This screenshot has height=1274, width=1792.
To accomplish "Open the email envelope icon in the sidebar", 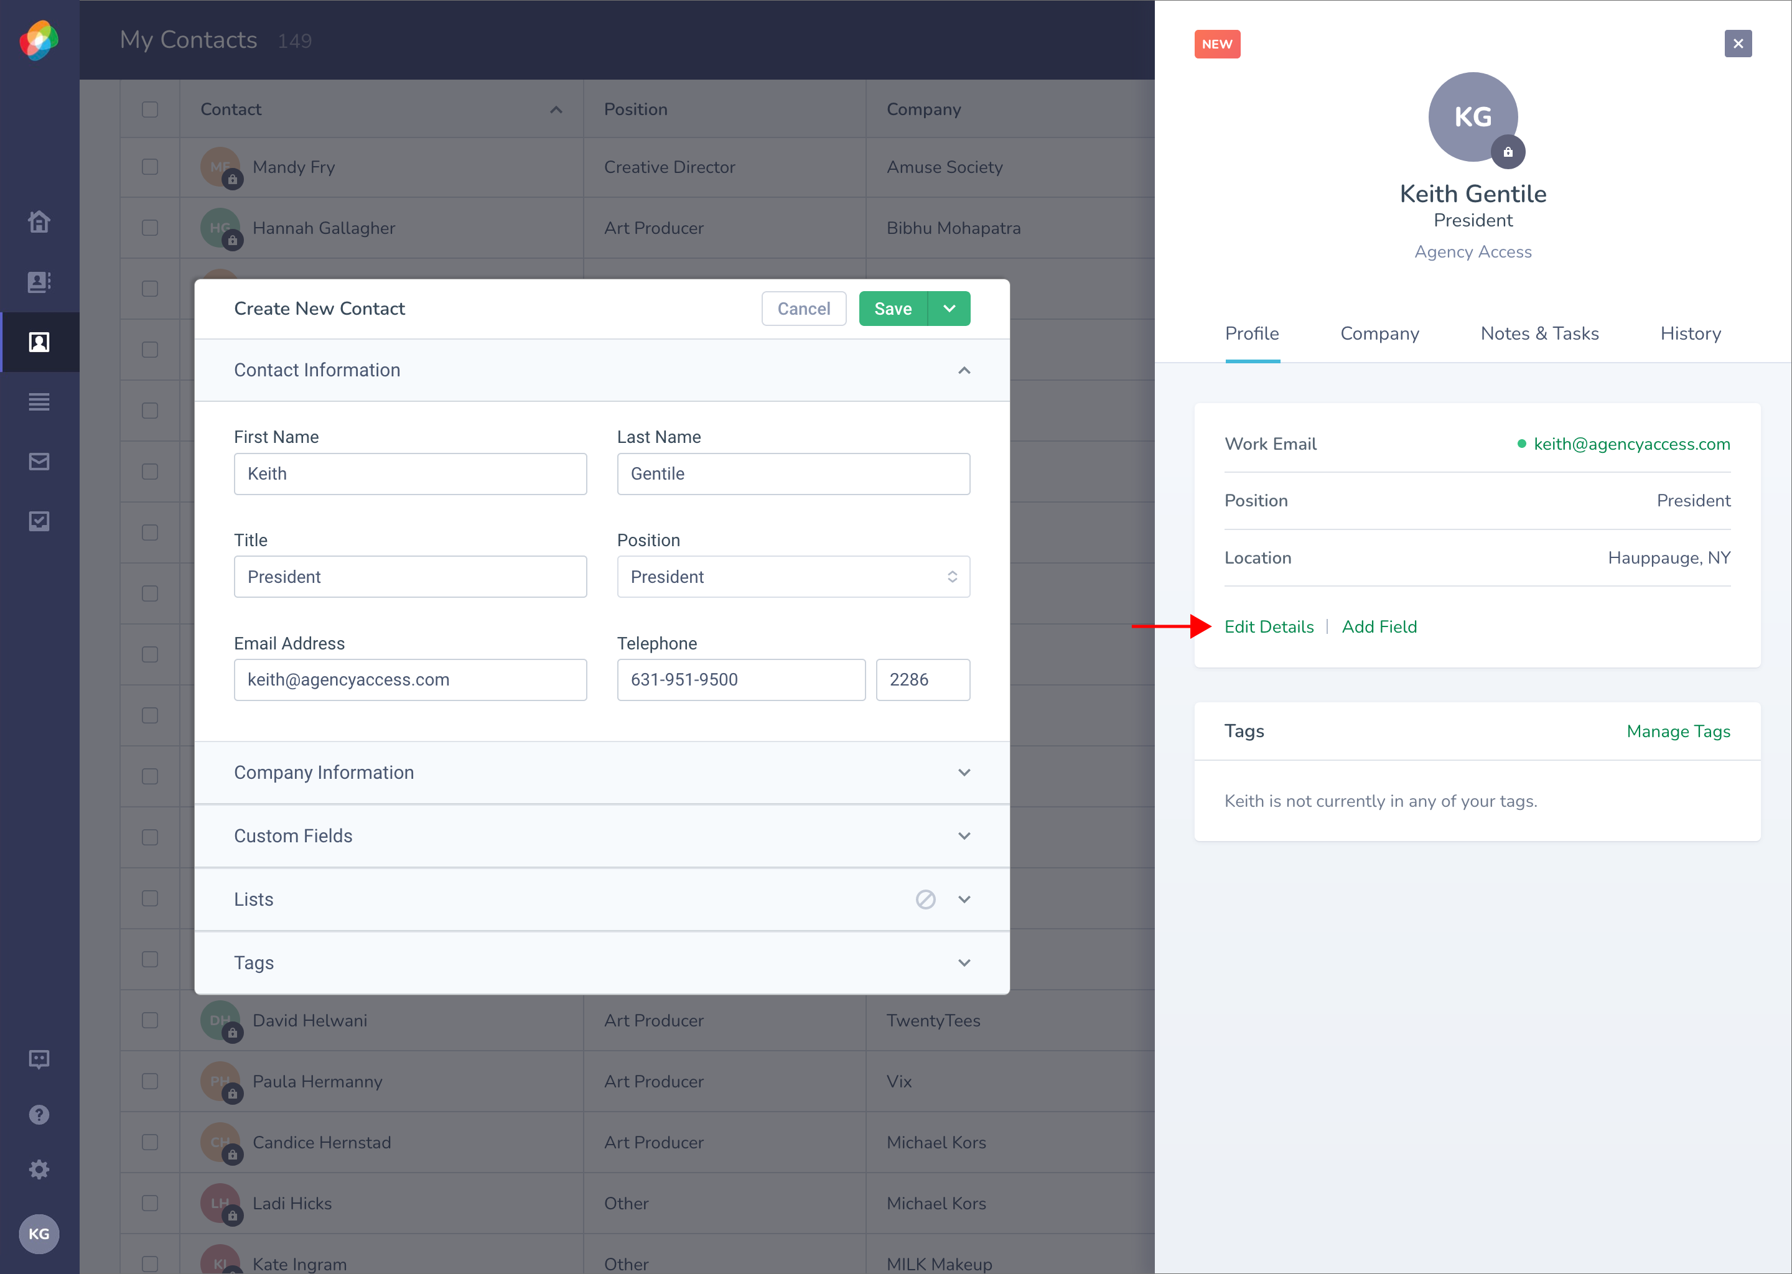I will click(39, 462).
